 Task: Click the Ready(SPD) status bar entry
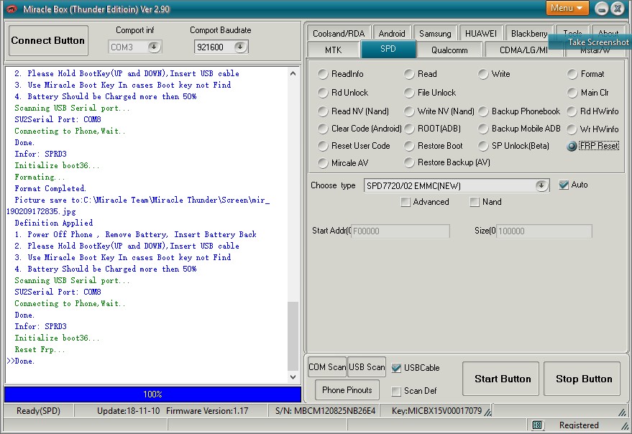[x=38, y=410]
